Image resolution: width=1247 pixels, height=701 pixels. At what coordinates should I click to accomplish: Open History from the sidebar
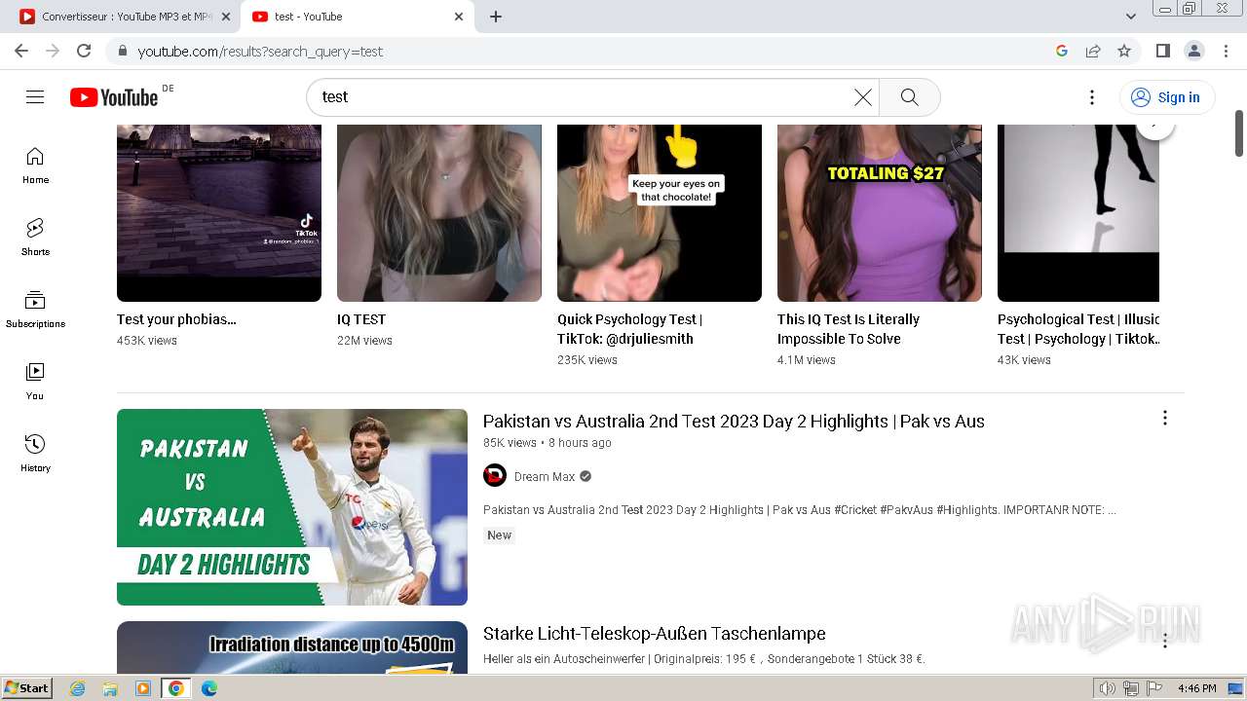point(35,454)
